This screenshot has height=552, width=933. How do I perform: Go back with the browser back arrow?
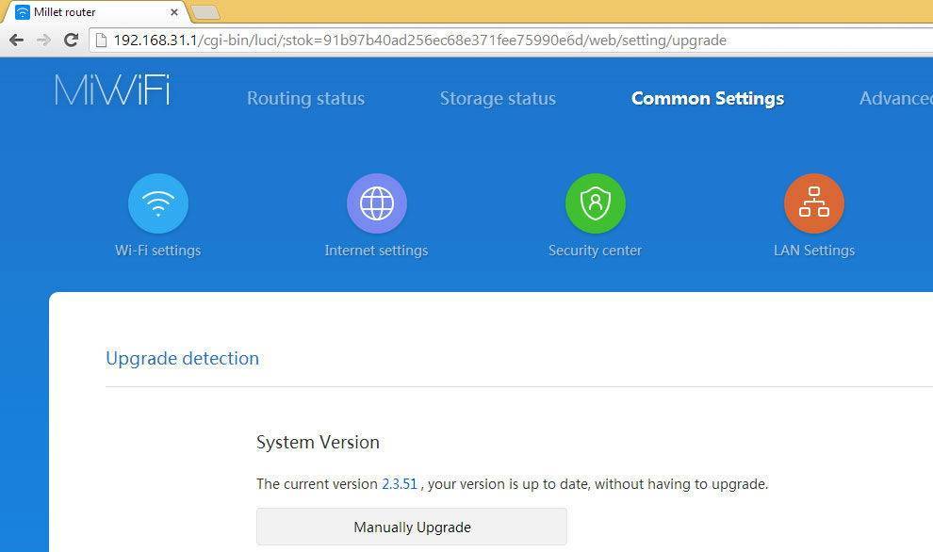point(16,41)
